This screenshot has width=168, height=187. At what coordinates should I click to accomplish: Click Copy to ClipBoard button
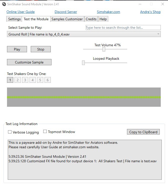(143, 132)
